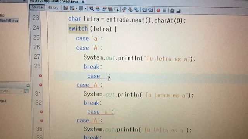Open the <empty> navigator combo box
The width and height of the screenshot is (248, 139).
point(11,91)
